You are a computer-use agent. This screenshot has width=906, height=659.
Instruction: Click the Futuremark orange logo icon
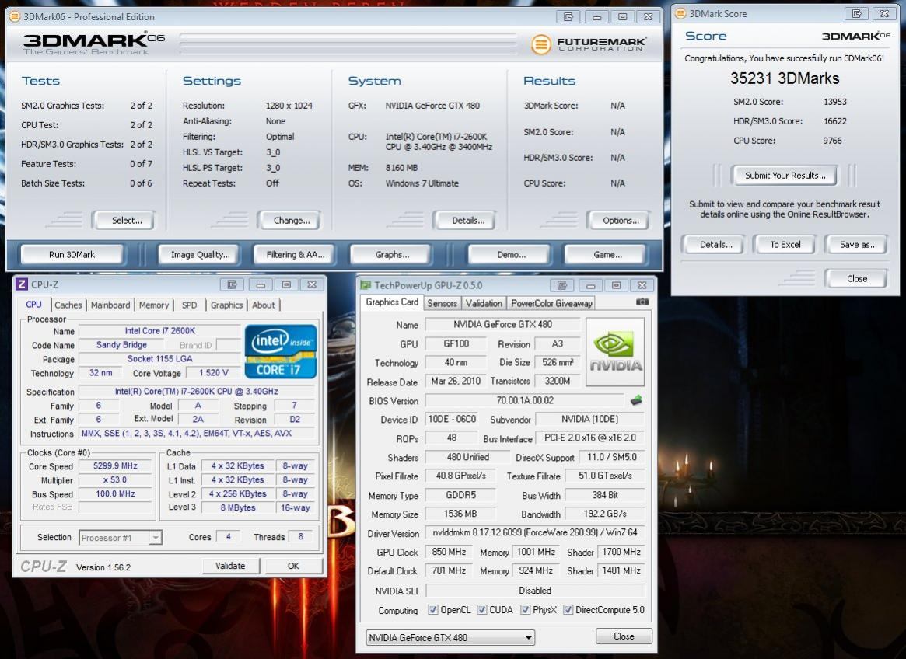(541, 44)
